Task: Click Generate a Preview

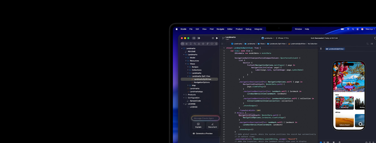Action: click(x=203, y=133)
